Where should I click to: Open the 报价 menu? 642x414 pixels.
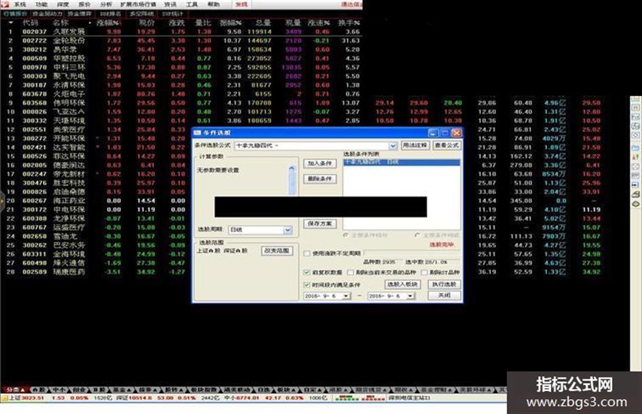84,4
